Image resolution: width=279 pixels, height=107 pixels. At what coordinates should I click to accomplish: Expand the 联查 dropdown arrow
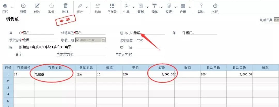tap(176, 7)
